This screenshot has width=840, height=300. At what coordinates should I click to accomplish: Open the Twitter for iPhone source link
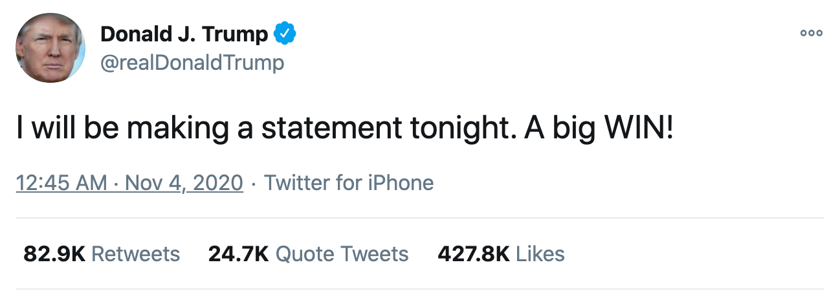[x=349, y=183]
